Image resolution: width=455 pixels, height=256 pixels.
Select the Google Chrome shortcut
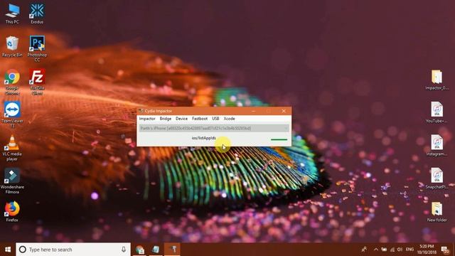[x=12, y=82]
